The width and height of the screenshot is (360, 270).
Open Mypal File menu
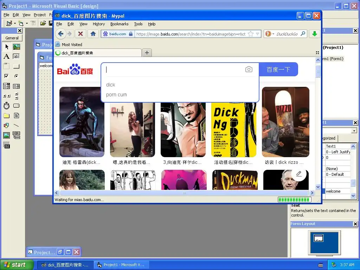59,24
